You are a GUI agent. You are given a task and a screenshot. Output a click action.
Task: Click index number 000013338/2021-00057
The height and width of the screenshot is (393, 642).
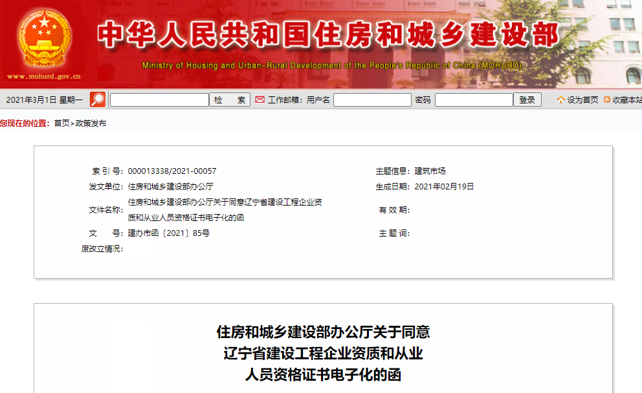(172, 171)
